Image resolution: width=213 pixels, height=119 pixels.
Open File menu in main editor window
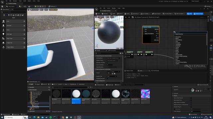(6, 1)
